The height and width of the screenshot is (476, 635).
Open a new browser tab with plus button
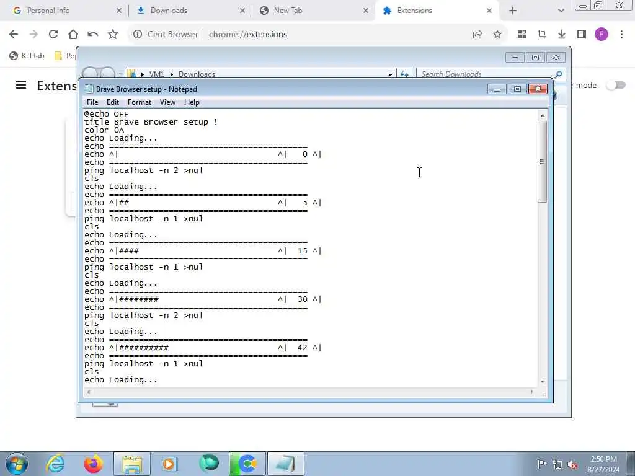513,11
